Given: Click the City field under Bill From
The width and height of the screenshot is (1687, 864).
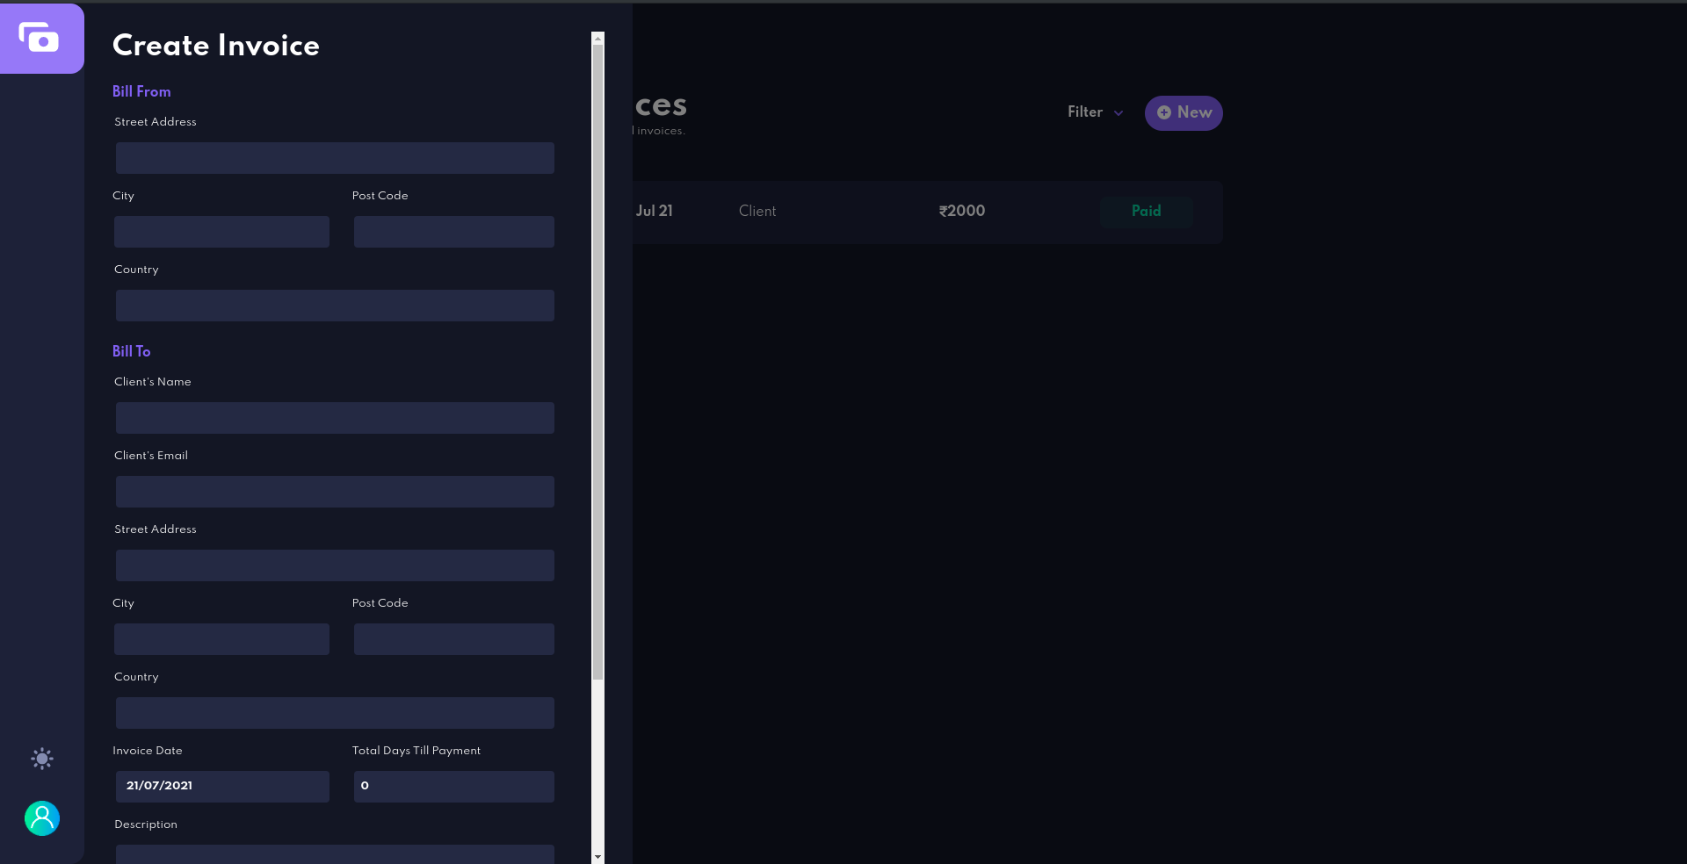Looking at the screenshot, I should 221,232.
